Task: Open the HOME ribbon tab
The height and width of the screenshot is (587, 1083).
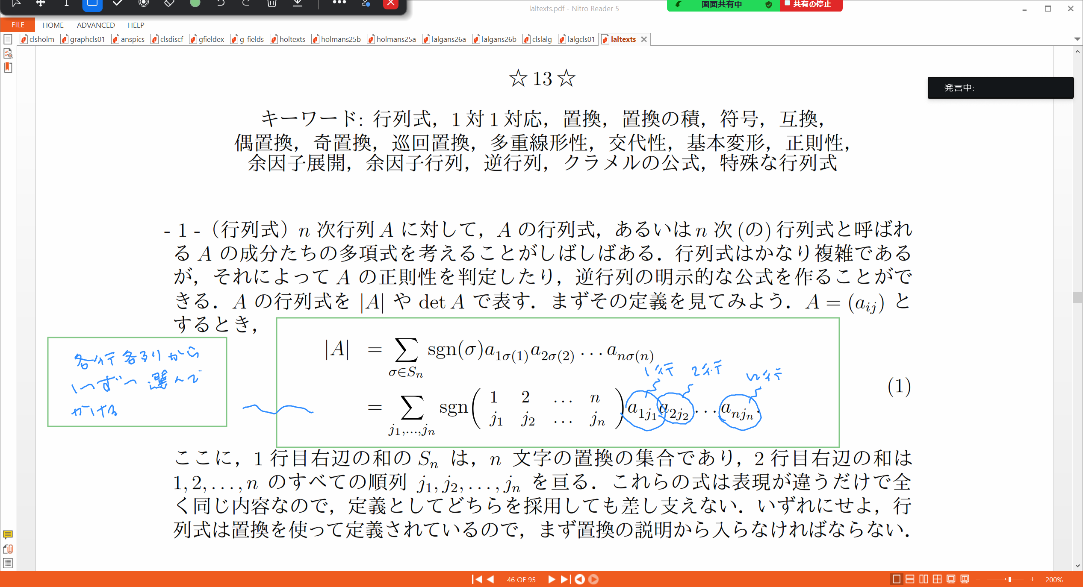Action: pos(53,25)
